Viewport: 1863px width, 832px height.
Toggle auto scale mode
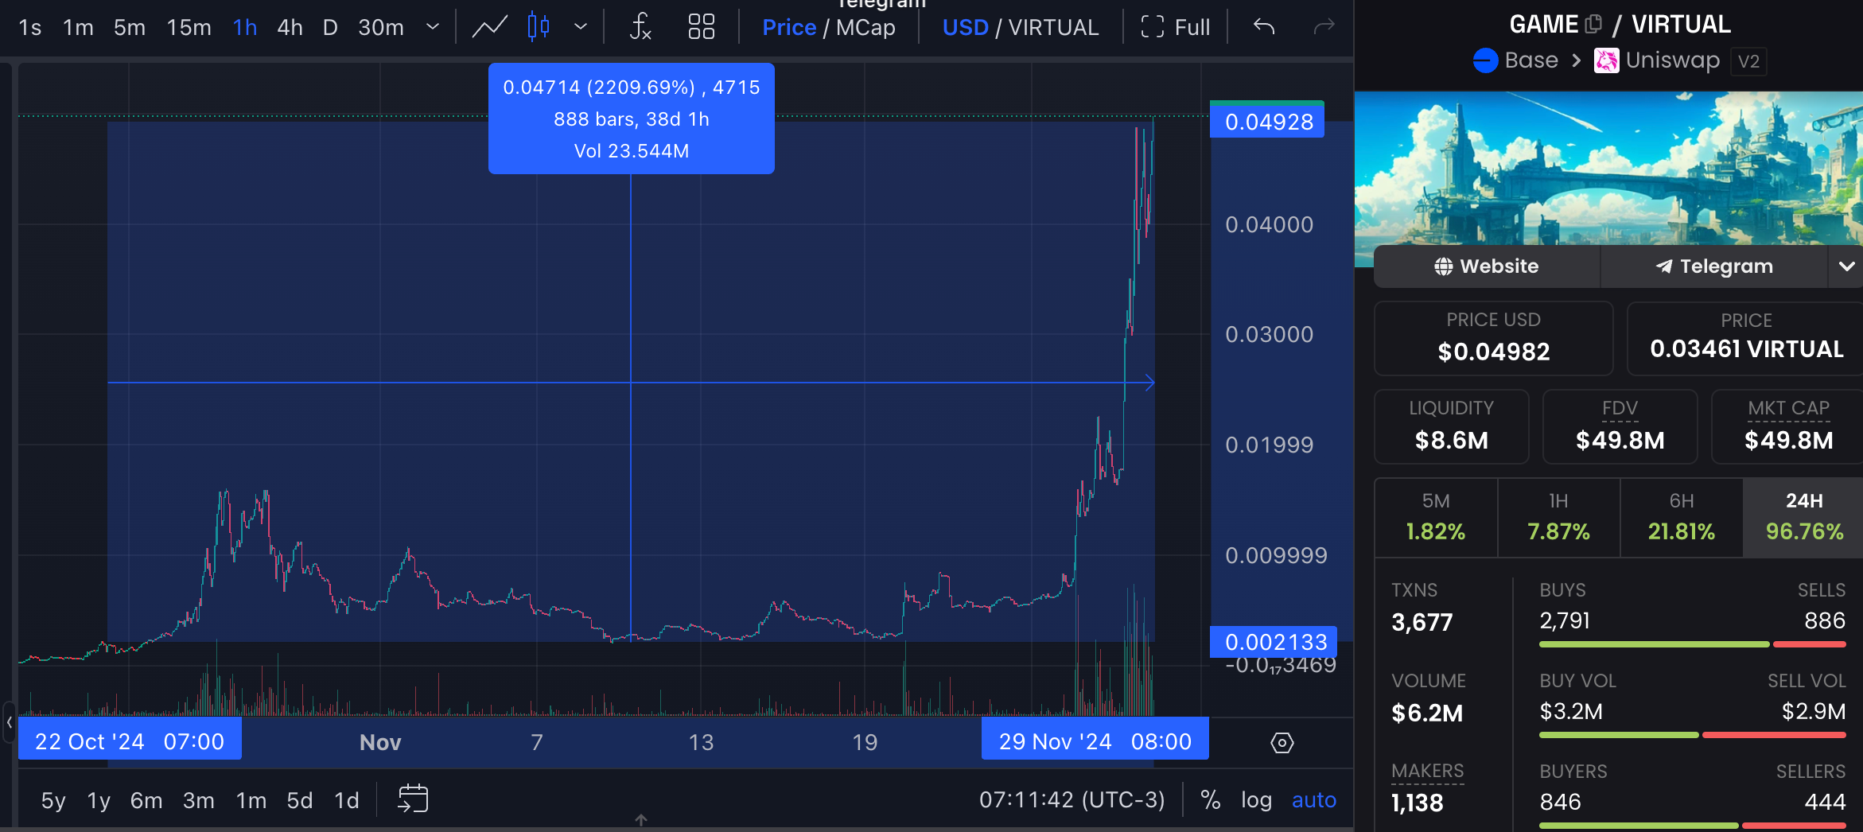[x=1313, y=799]
